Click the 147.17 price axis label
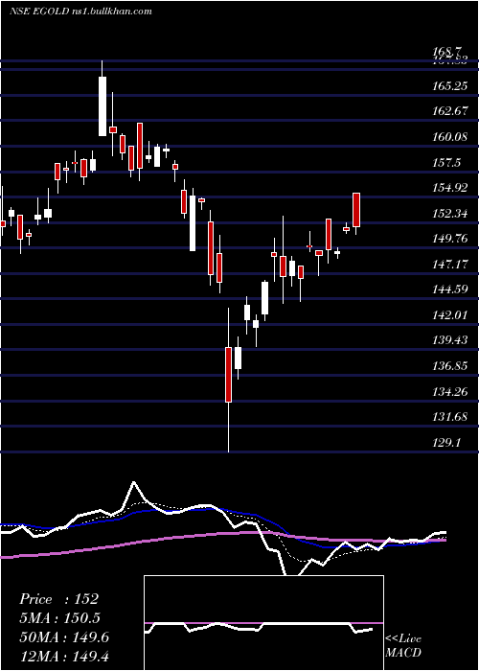The width and height of the screenshot is (479, 671). point(451,264)
